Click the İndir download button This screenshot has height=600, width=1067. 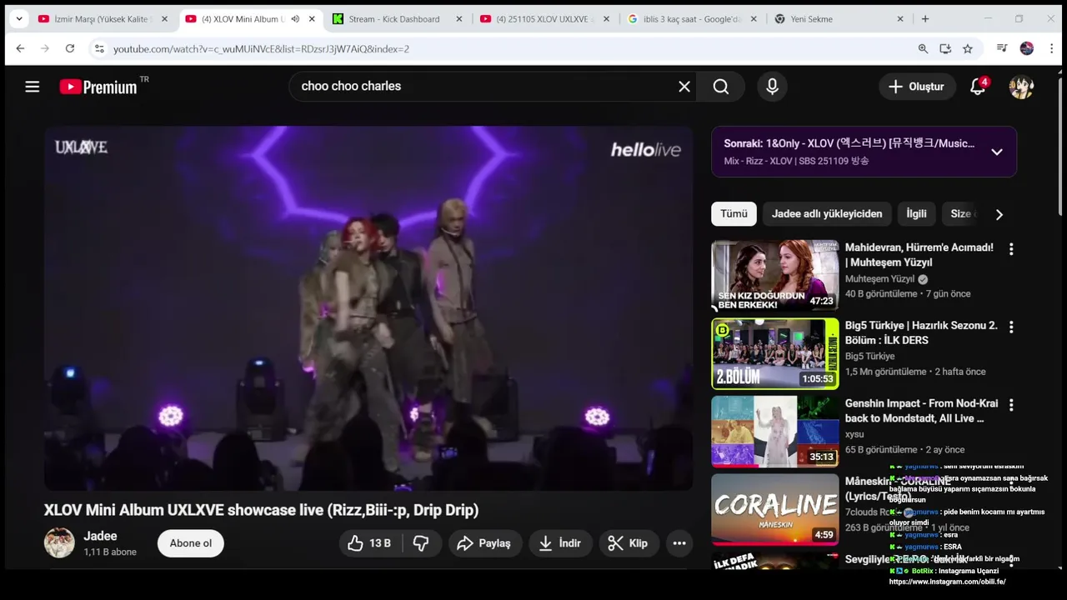click(x=560, y=543)
